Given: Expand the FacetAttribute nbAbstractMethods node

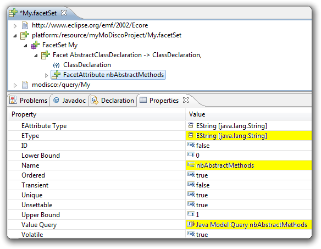Looking at the screenshot, I should click(46, 75).
